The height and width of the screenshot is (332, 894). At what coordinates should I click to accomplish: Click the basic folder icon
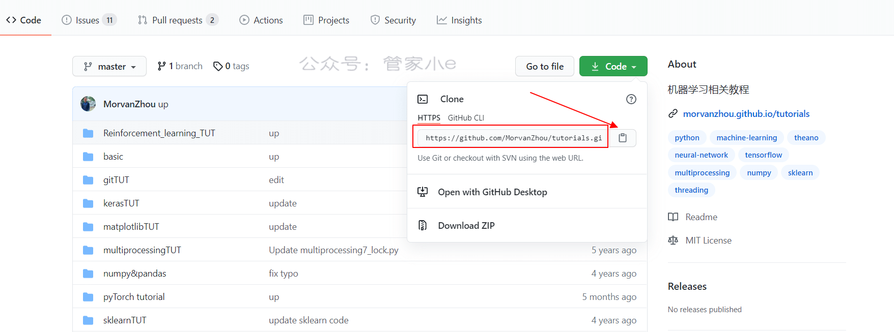pyautogui.click(x=88, y=157)
